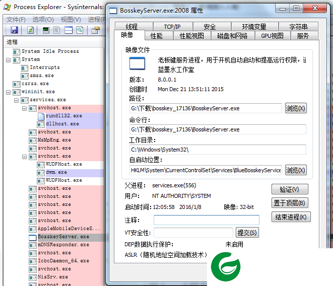The image size is (333, 286).
Task: Click the Properties toolbar icon
Action: 96,30
